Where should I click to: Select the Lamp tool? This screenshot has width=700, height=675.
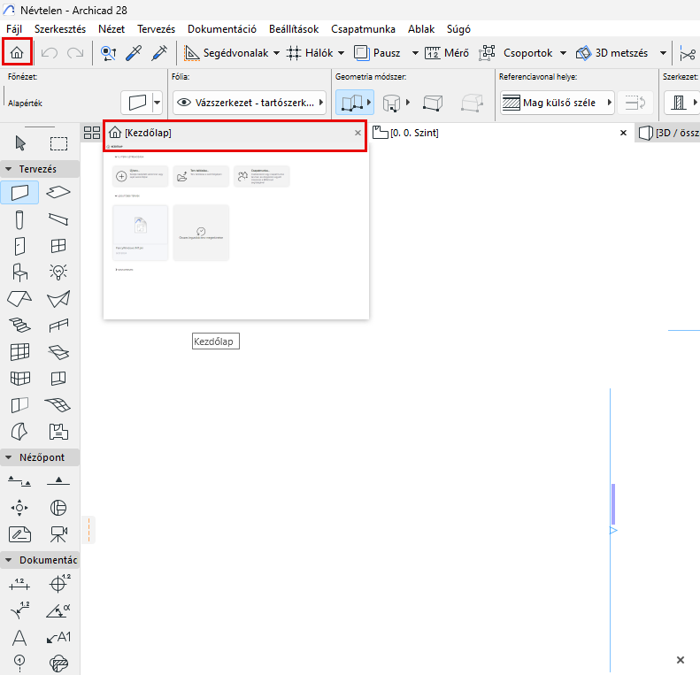[x=58, y=272]
